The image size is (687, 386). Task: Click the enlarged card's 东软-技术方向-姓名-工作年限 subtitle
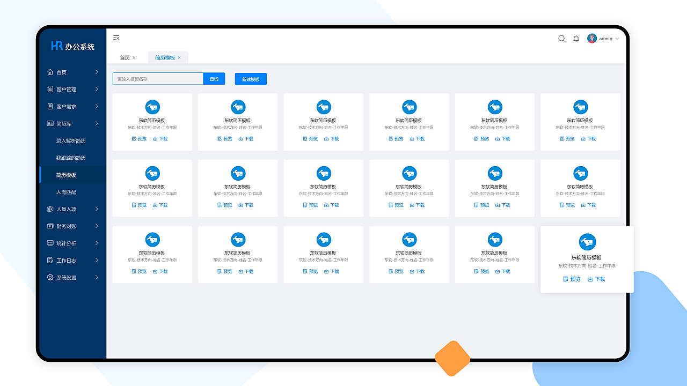pos(587,266)
